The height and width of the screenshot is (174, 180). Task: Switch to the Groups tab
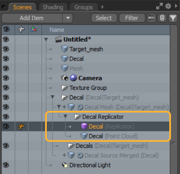(83, 7)
